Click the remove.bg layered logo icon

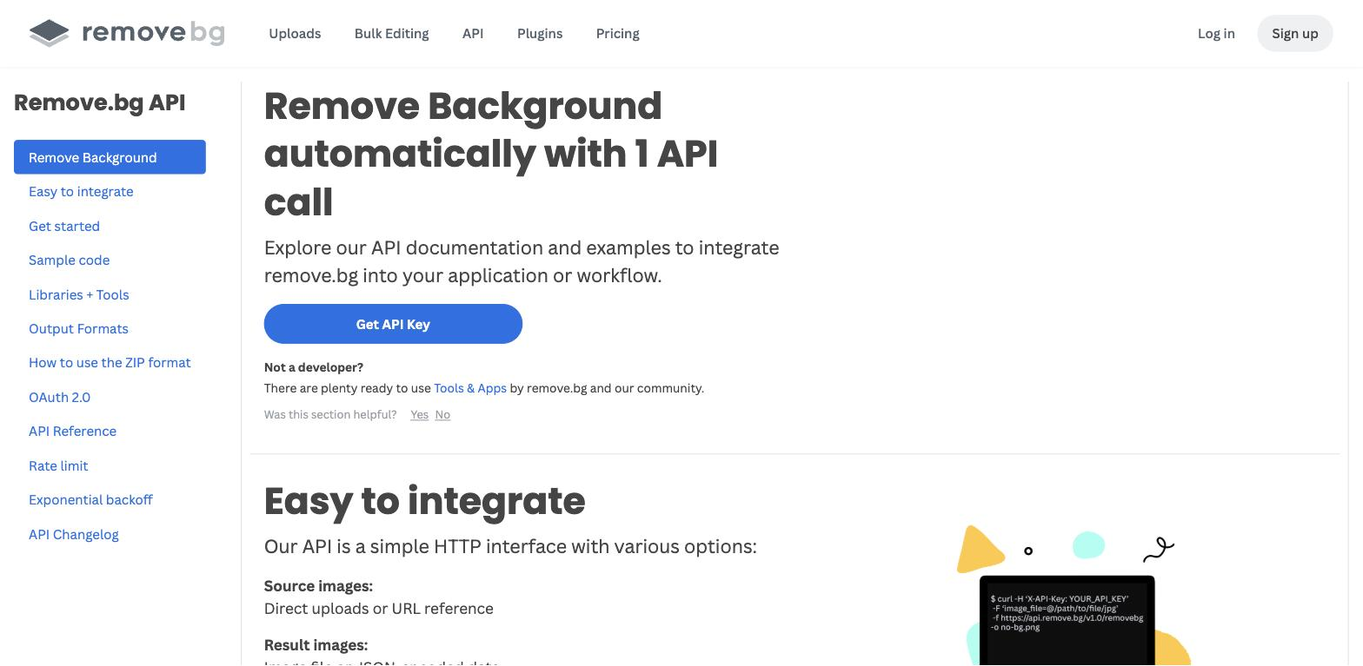[49, 33]
